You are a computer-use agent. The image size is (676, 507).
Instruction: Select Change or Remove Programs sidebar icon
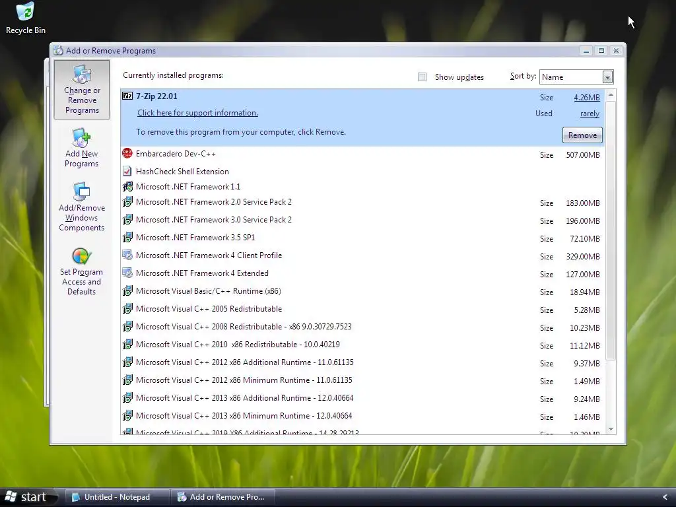coord(81,90)
